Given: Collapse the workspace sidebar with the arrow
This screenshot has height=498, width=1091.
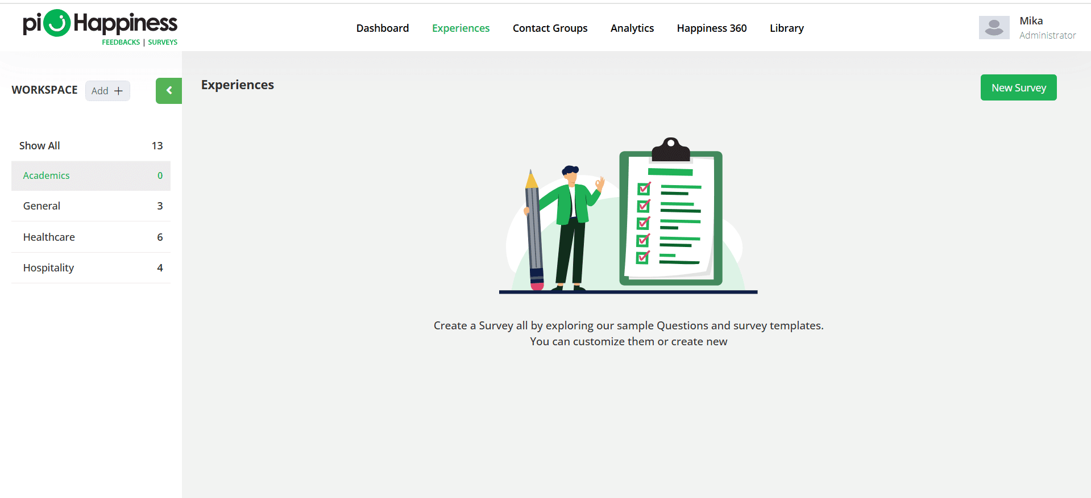Looking at the screenshot, I should click(x=169, y=91).
